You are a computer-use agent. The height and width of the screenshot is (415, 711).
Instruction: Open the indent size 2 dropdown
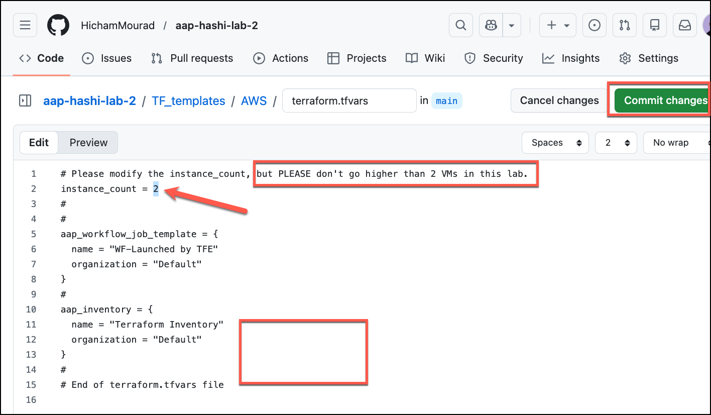coord(616,143)
